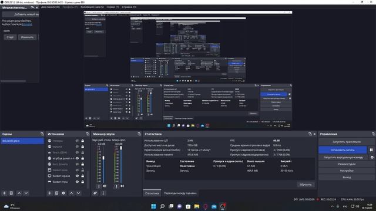The width and height of the screenshot is (376, 211).
Task: Add a new source with plus icon
Action: (x=49, y=193)
